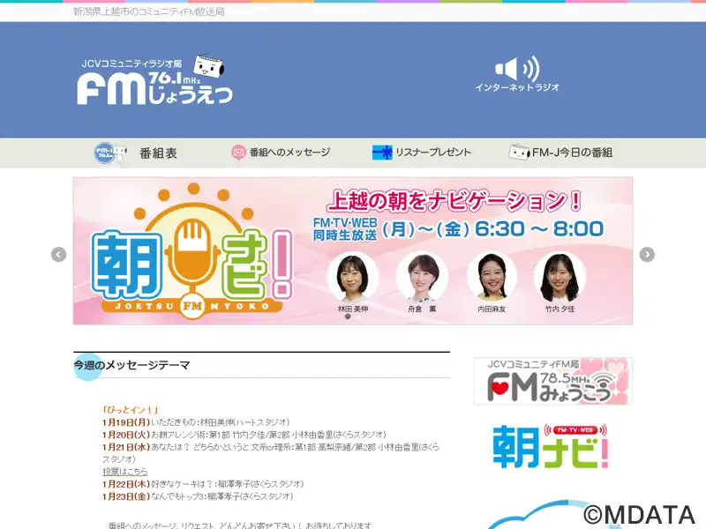The image size is (706, 529).
Task: Click the 1月22日(木) theme entry
Action: (x=203, y=484)
